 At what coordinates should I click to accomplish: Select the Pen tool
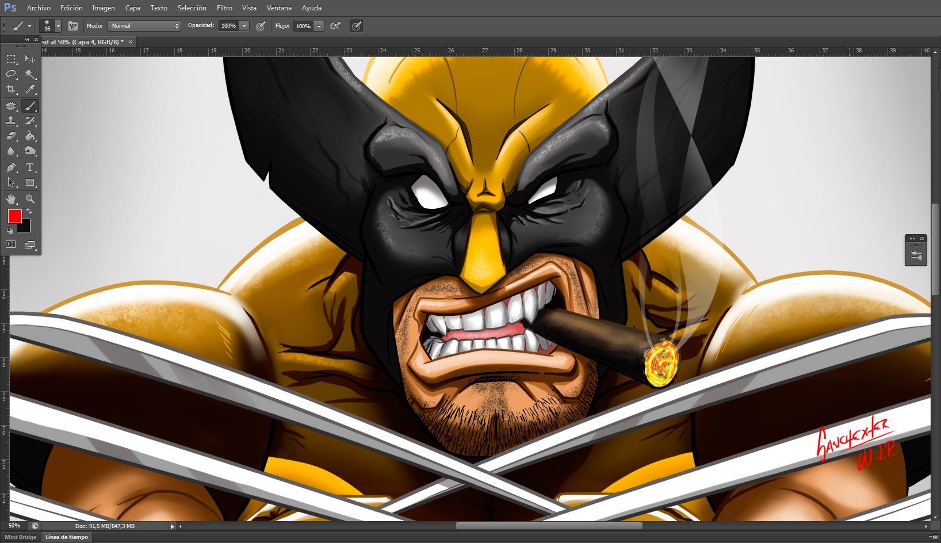(10, 167)
